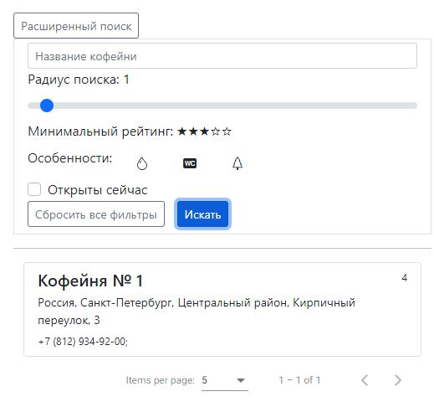The height and width of the screenshot is (407, 434).
Task: Set minimum rating to three stars
Action: (204, 131)
